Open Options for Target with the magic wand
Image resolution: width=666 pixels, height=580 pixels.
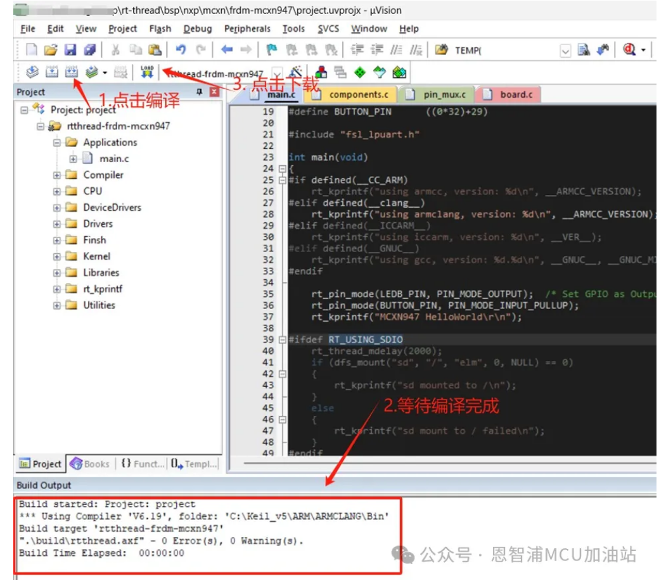pyautogui.click(x=295, y=72)
